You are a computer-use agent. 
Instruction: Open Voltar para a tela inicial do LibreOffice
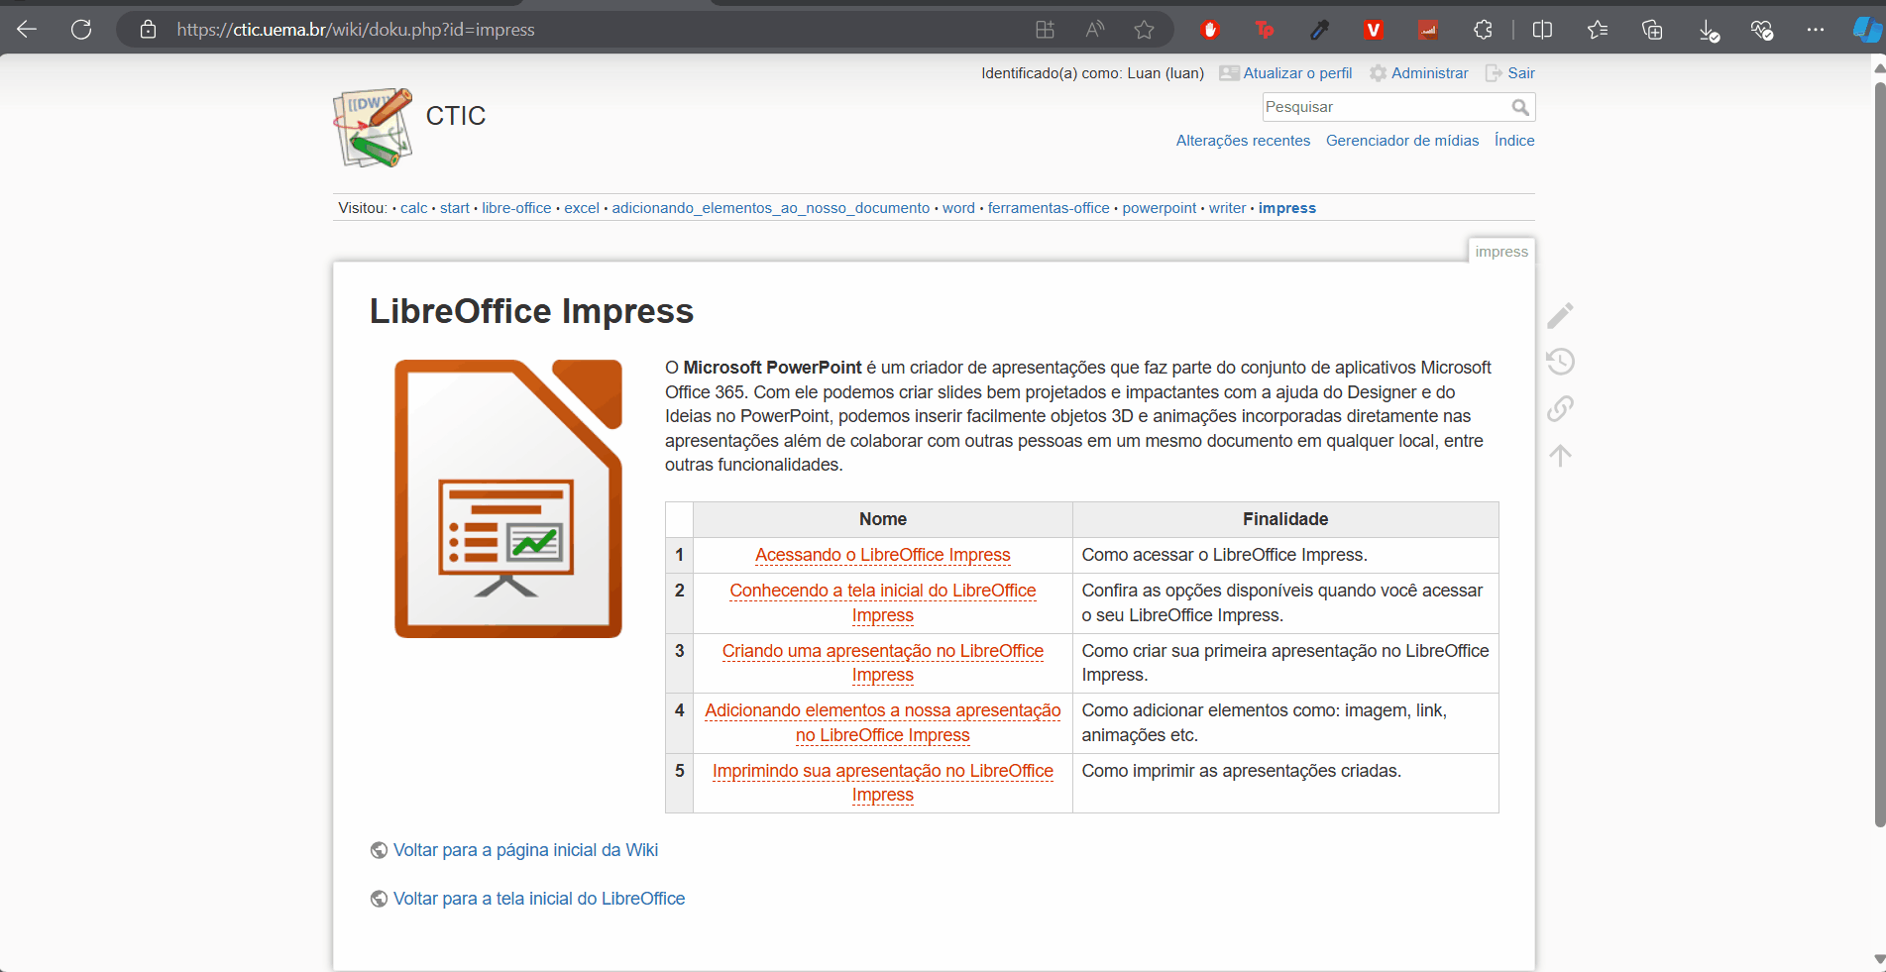(539, 899)
